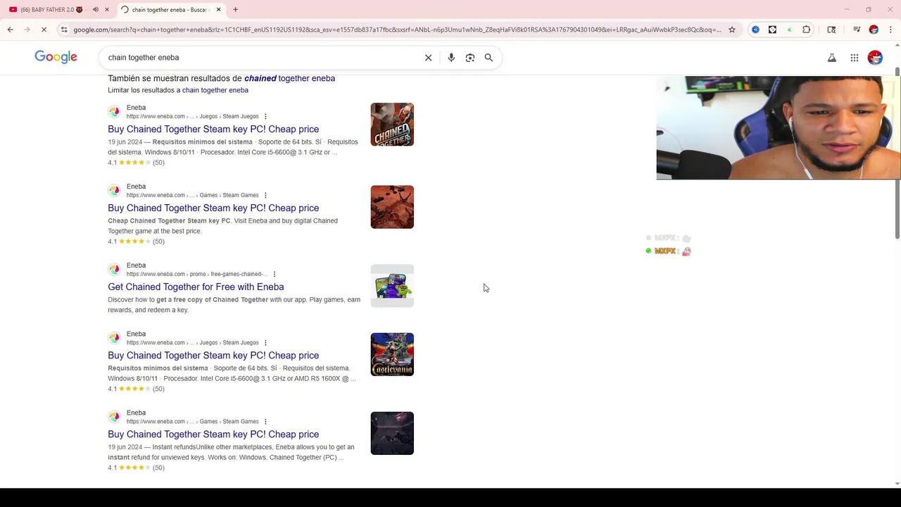Bookmark this page with the star

click(732, 30)
